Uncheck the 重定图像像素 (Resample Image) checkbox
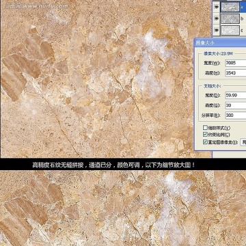This screenshot has height=246, width=246. (x=205, y=142)
